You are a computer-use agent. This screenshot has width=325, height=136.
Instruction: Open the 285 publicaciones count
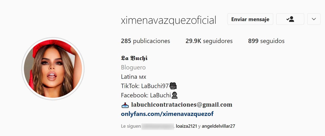[145, 41]
